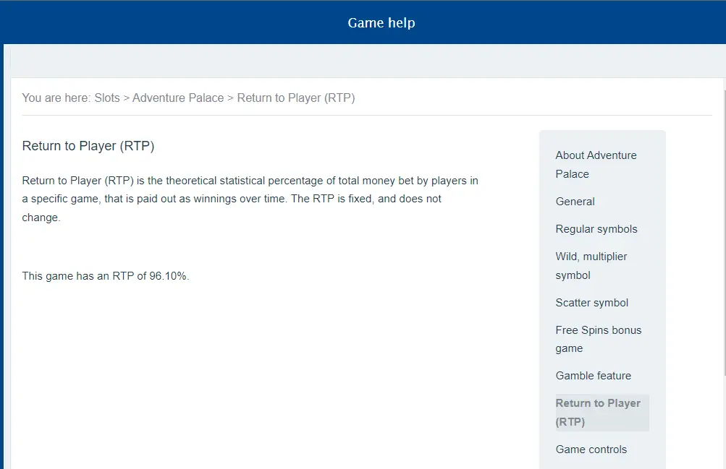This screenshot has width=726, height=469.
Task: Open Wild, multiplier symbol topic
Action: click(x=591, y=266)
